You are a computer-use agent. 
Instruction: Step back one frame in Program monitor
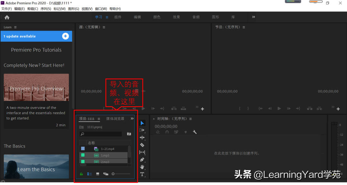[x=270, y=108]
